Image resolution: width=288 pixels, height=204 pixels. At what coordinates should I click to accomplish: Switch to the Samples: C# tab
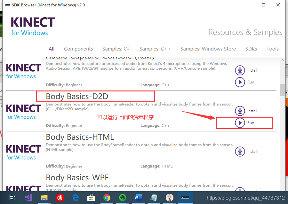[x=116, y=49]
